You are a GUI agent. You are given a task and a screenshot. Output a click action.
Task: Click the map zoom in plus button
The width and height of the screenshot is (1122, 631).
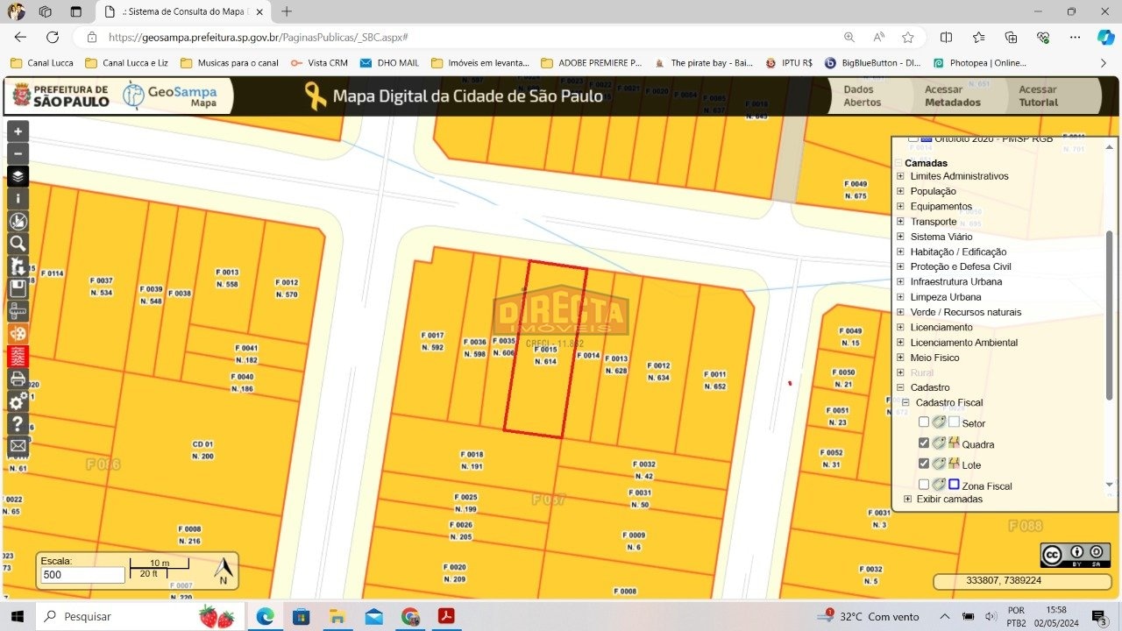(18, 131)
